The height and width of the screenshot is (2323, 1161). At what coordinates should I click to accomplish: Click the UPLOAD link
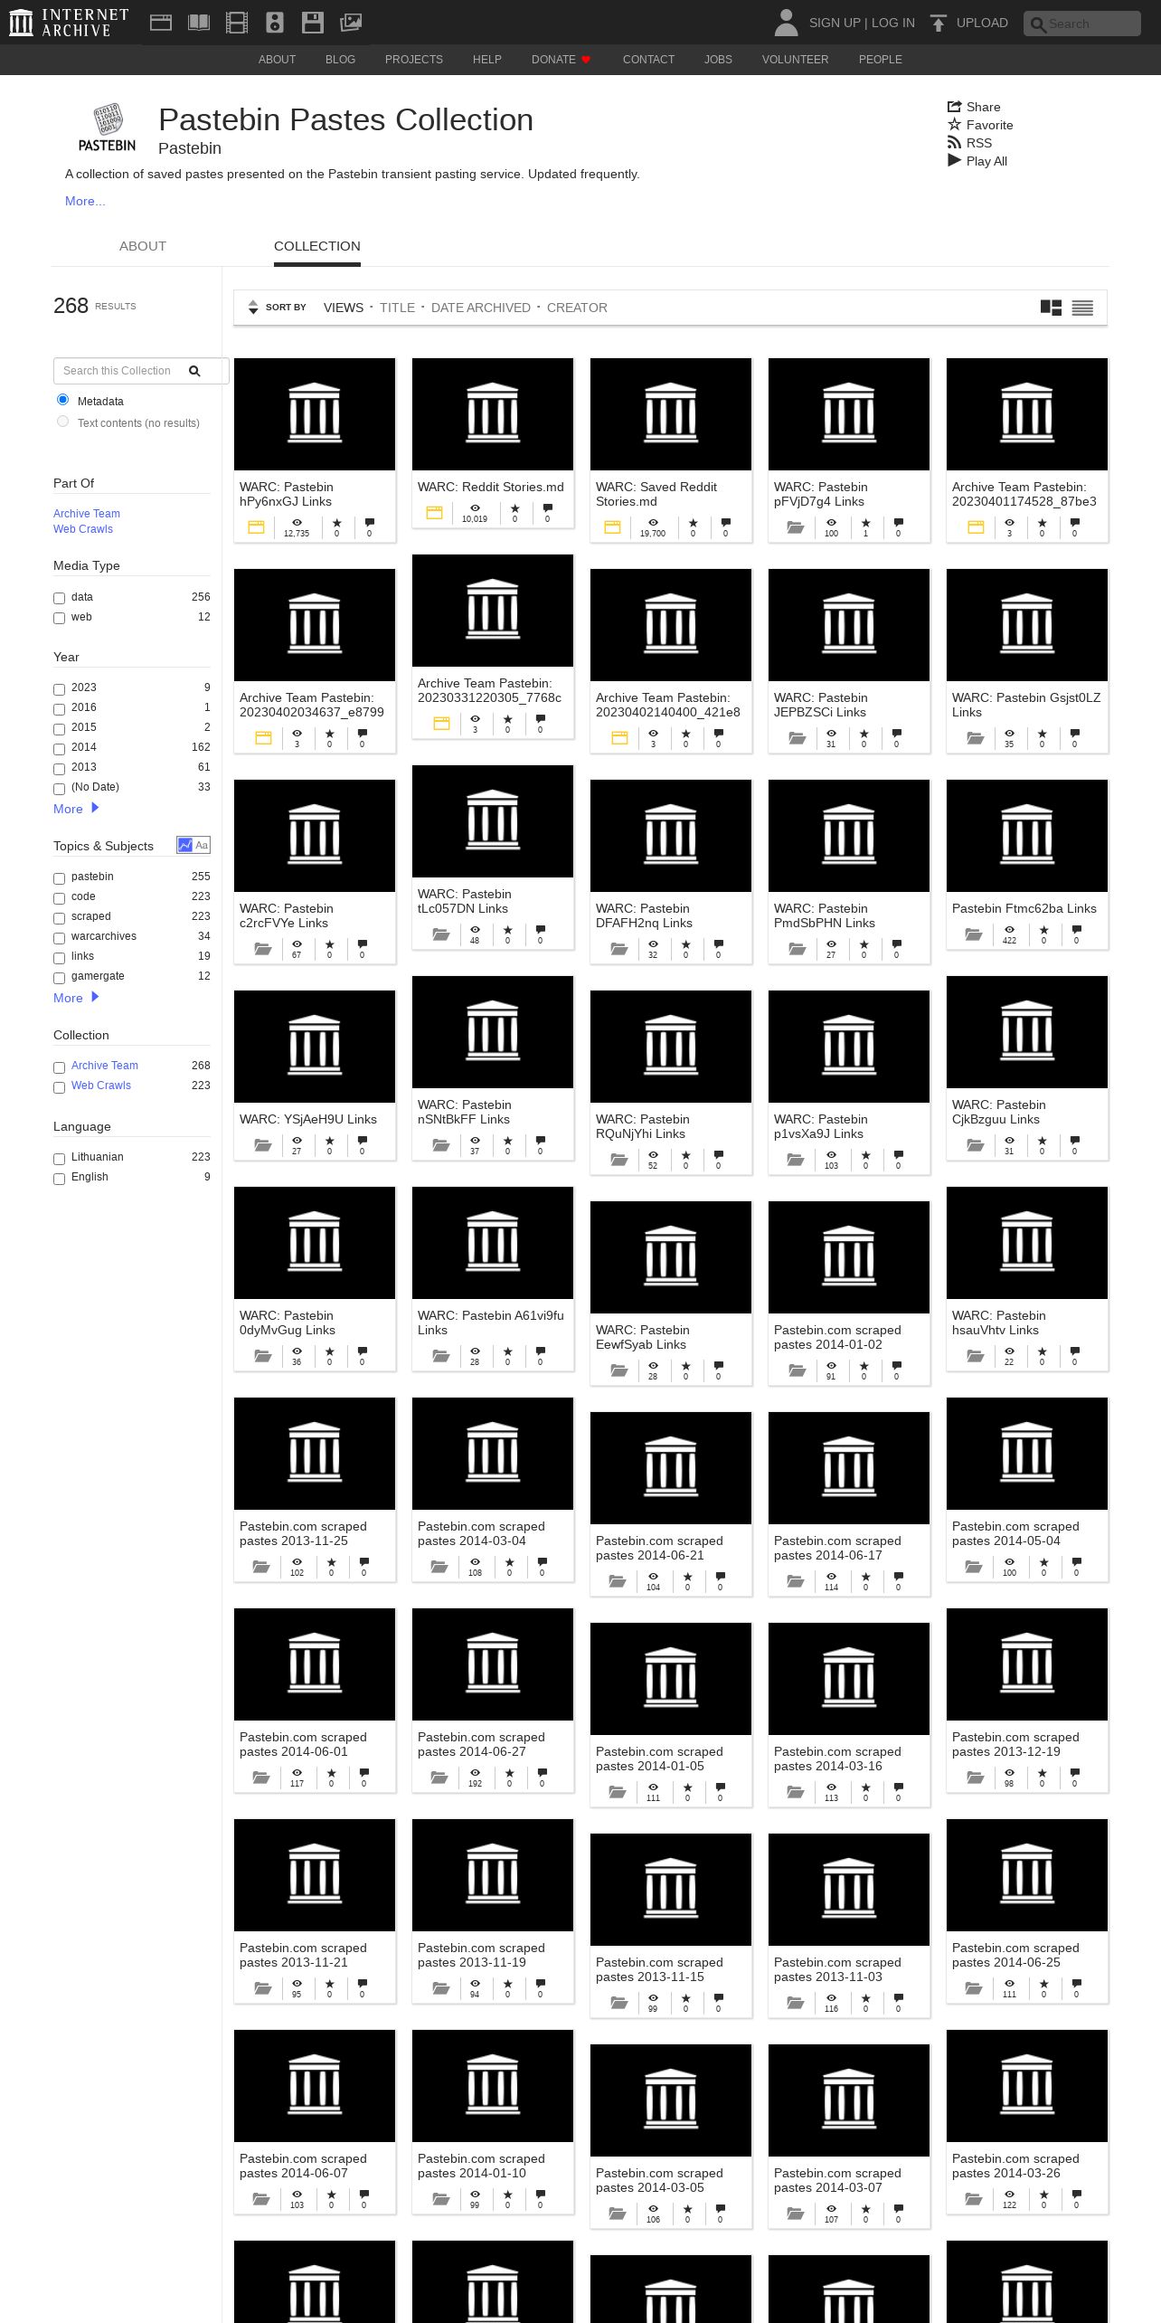point(982,23)
